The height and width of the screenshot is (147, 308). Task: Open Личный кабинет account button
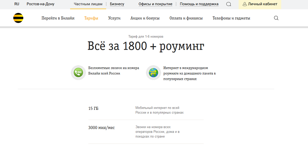260,4
